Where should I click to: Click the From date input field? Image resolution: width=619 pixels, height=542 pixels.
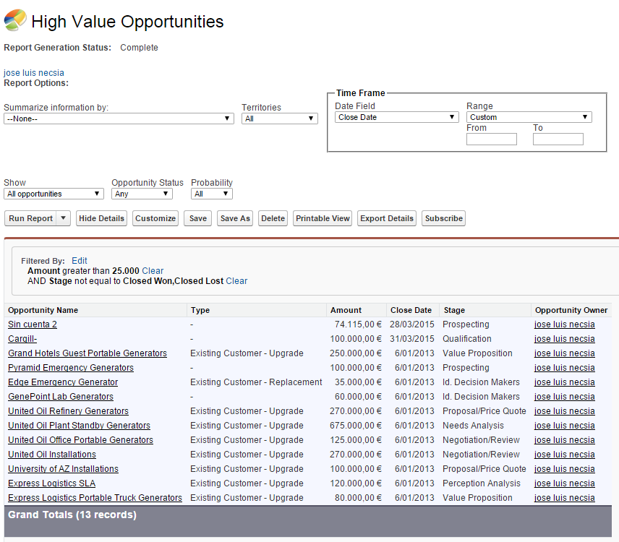pyautogui.click(x=491, y=139)
